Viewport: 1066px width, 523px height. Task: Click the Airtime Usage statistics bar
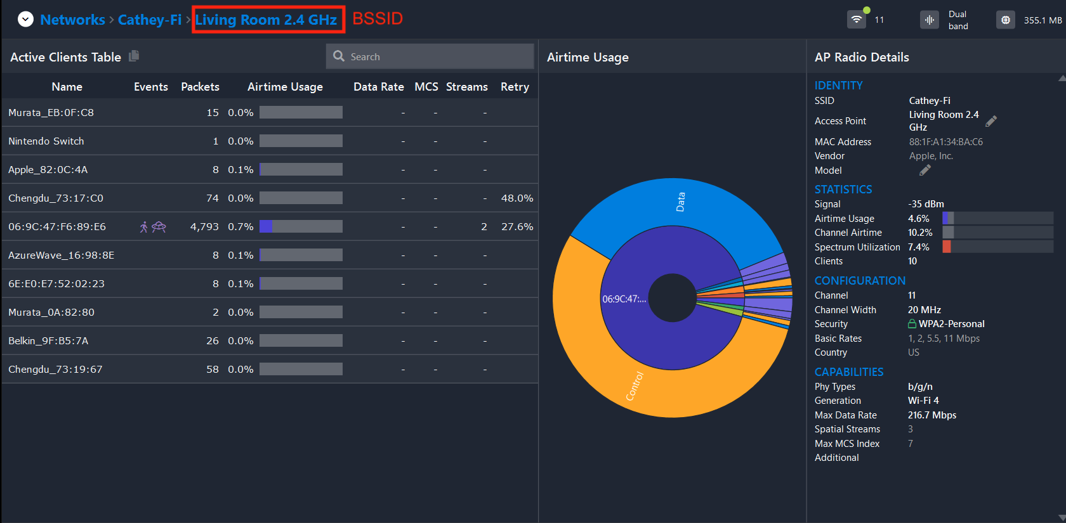pyautogui.click(x=997, y=218)
